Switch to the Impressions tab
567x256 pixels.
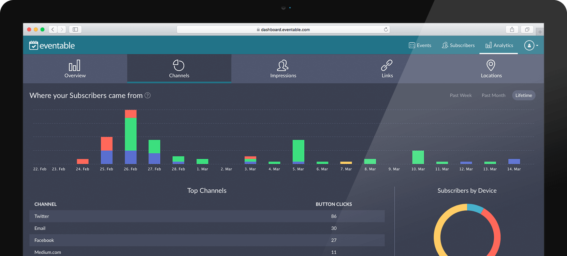tap(283, 68)
